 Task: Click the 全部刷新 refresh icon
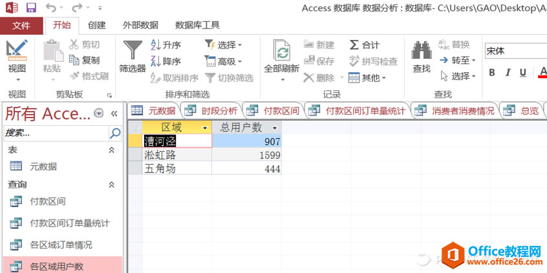coord(281,51)
